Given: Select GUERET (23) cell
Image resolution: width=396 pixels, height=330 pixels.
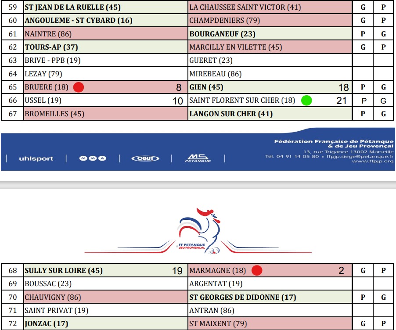Looking at the screenshot, I should click(x=270, y=61).
